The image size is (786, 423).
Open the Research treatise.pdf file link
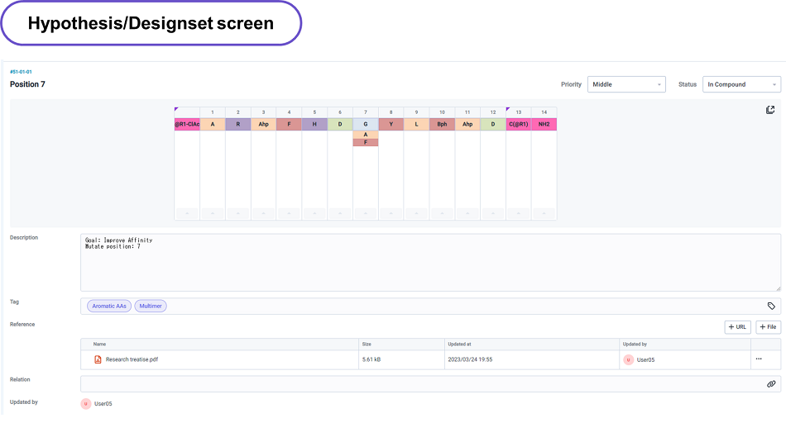point(132,359)
